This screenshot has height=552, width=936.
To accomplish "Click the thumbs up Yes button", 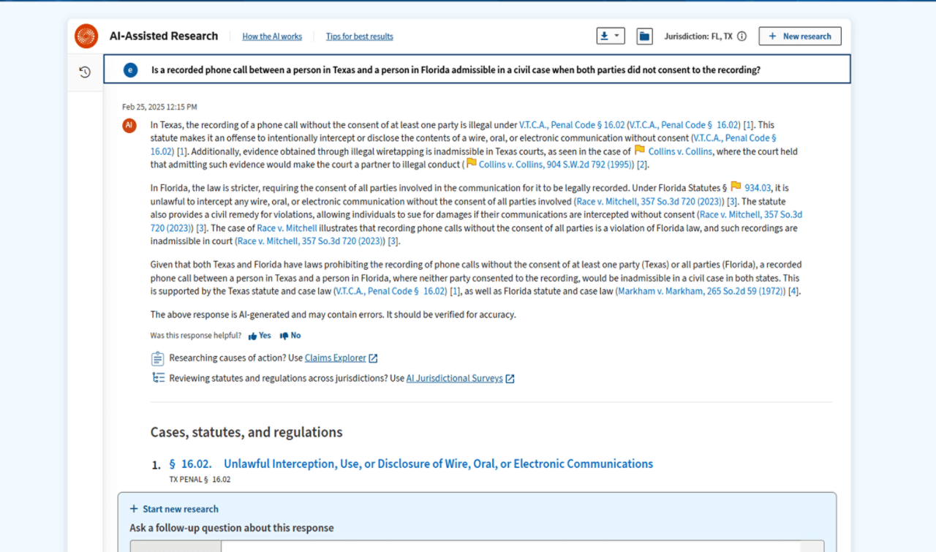I will coord(260,336).
